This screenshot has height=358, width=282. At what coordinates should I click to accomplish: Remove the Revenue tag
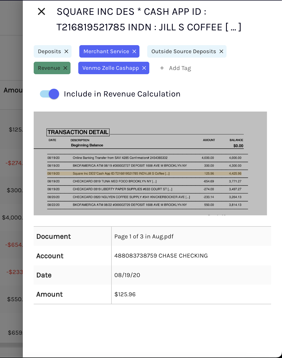65,68
